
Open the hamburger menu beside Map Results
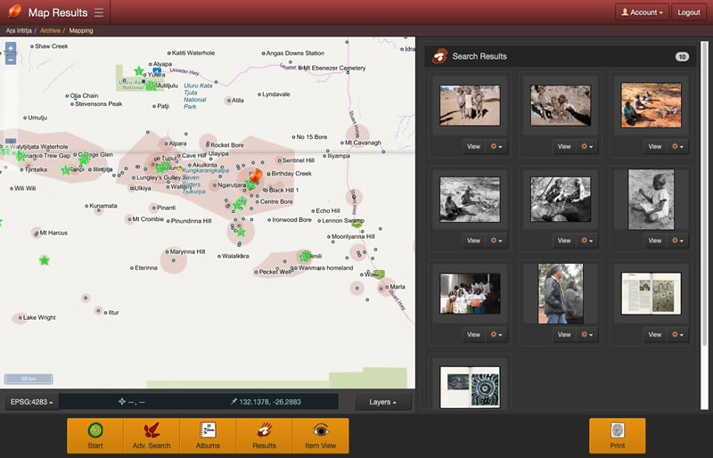coord(99,12)
